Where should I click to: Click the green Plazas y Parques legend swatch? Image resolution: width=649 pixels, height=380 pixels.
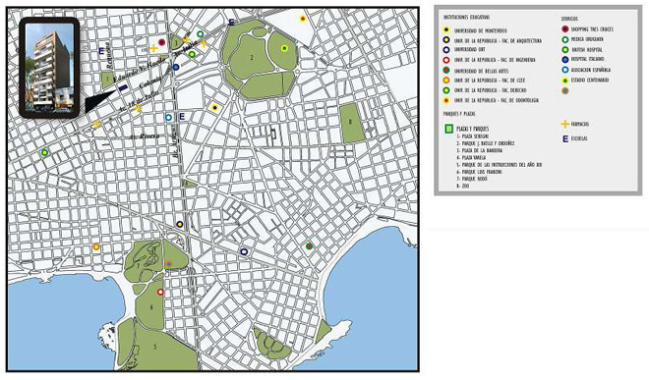click(x=448, y=129)
